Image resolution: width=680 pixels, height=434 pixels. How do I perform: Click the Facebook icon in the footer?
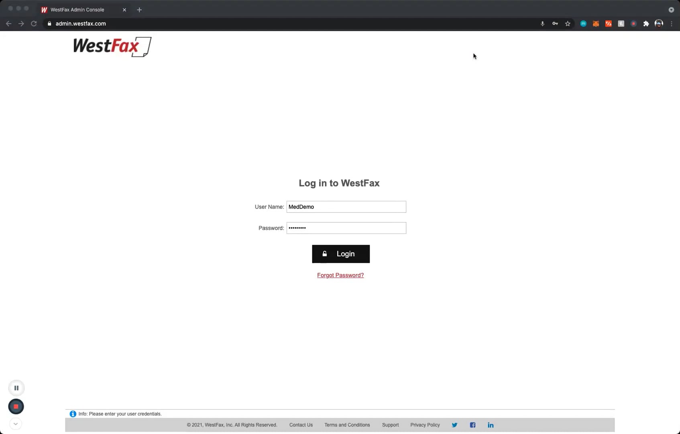472,425
